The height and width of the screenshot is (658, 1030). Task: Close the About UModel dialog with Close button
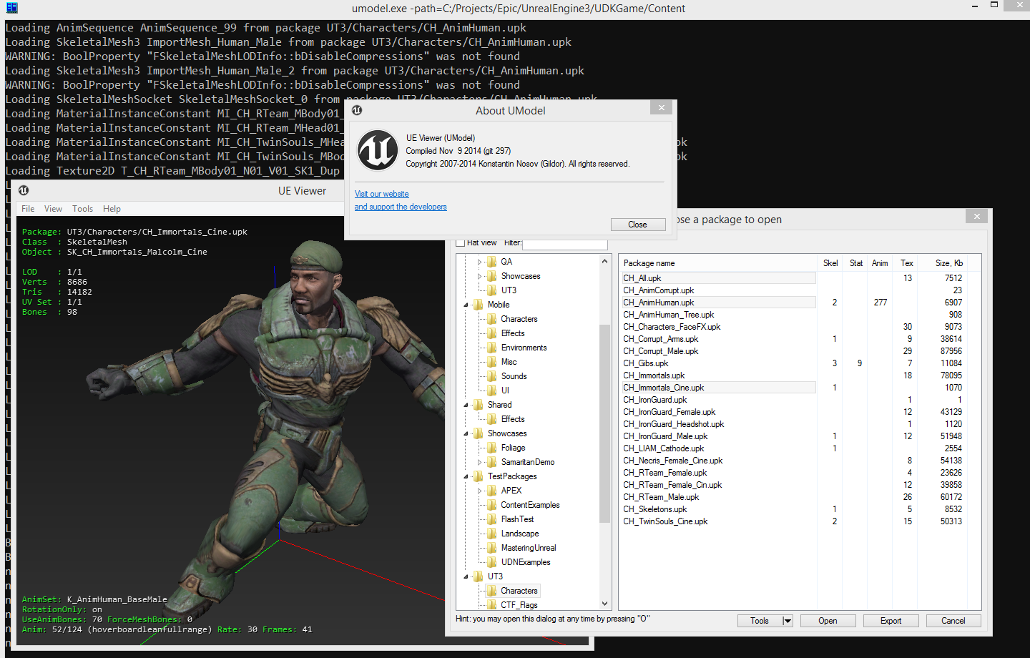(x=637, y=225)
